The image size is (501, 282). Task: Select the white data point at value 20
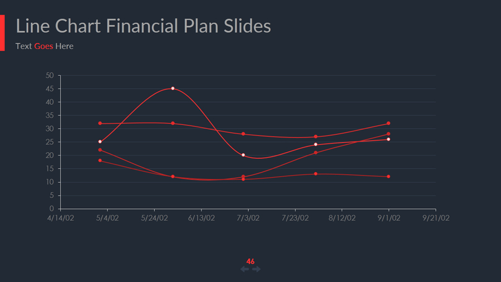click(x=243, y=155)
